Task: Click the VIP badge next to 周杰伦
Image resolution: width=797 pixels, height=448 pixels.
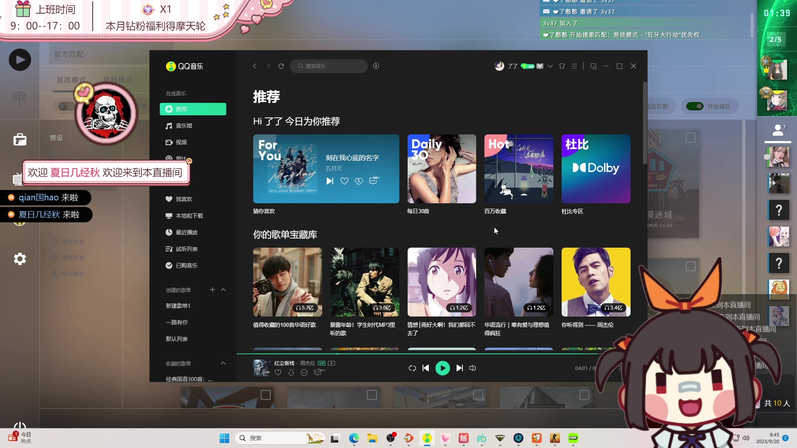Action: pos(322,363)
